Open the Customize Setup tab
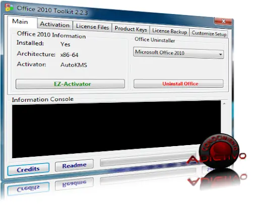The image size is (258, 205). click(209, 33)
